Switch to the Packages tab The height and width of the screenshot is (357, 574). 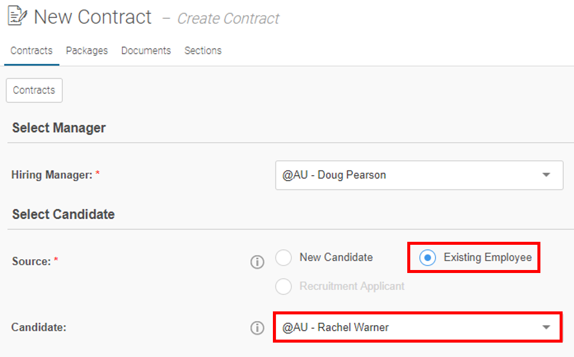coord(87,50)
